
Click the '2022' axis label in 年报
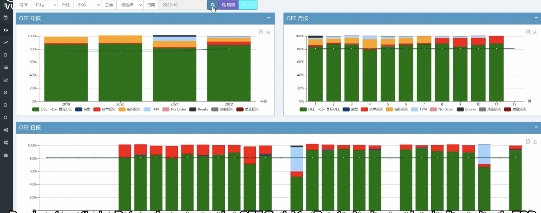click(229, 104)
